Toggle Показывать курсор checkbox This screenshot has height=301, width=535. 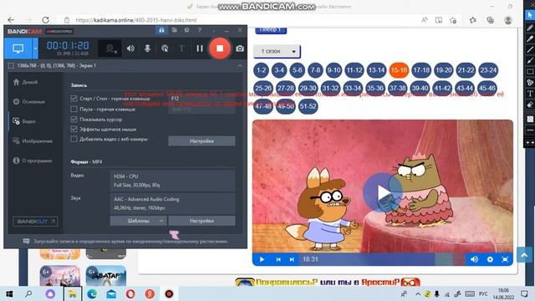(74, 120)
